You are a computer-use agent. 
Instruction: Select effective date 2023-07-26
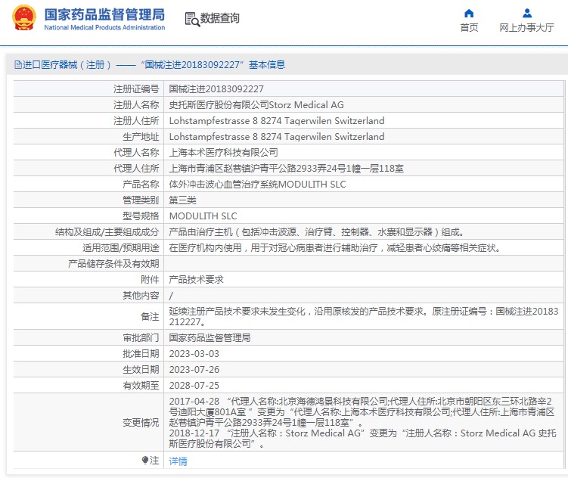[x=194, y=370]
